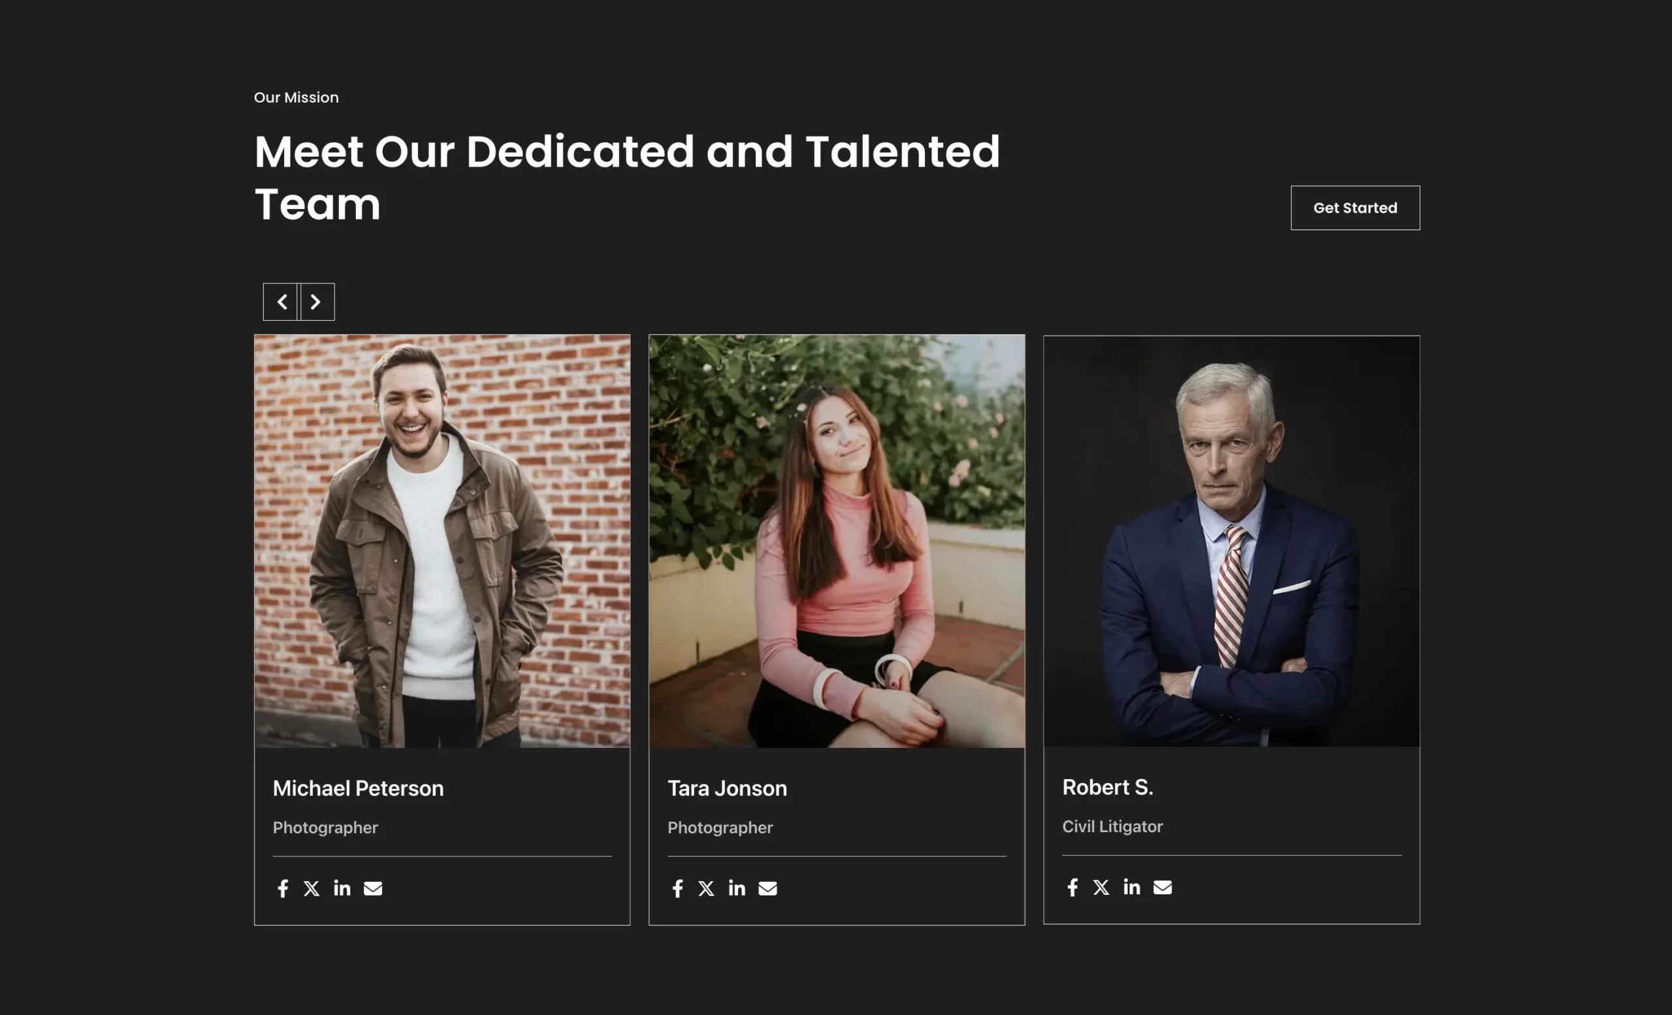The height and width of the screenshot is (1015, 1672).
Task: Email Tara Jonson via envelope icon
Action: coord(767,888)
